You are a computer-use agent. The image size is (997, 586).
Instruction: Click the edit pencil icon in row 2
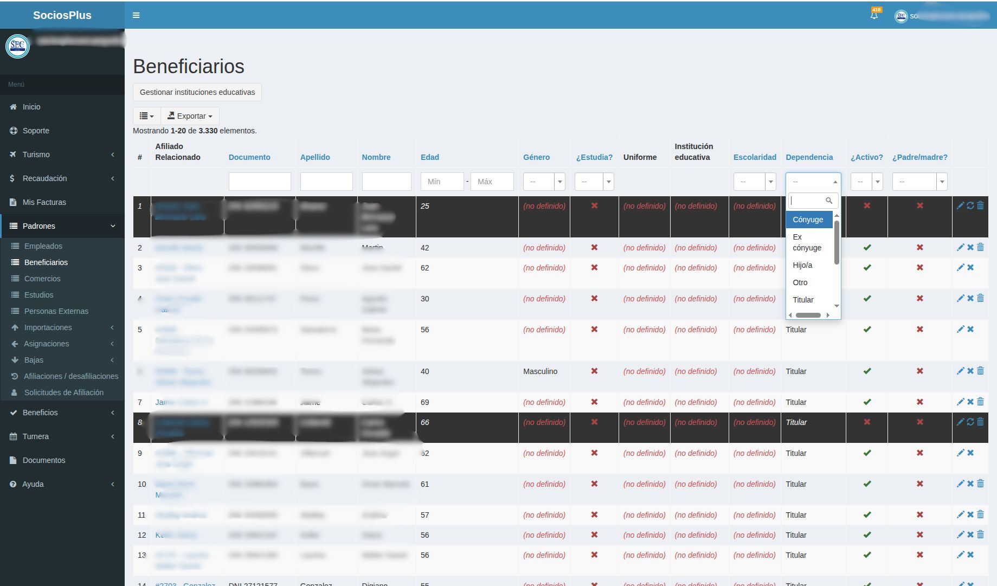[x=960, y=247]
